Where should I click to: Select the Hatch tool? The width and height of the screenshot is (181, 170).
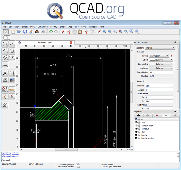5,80
